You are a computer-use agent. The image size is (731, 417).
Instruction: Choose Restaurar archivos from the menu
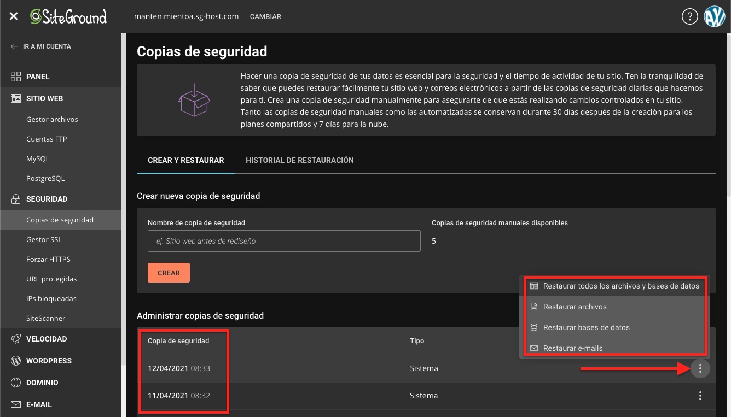614,307
